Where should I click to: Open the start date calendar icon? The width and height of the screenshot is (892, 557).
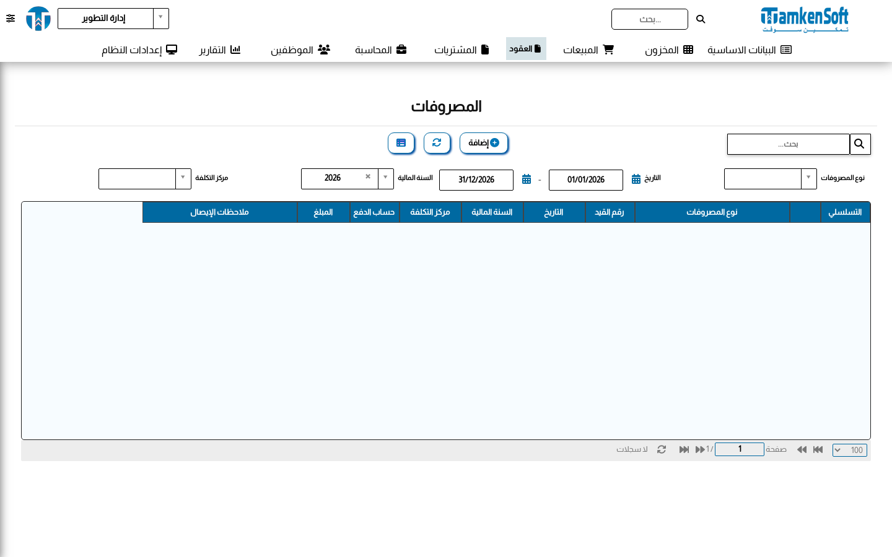click(636, 179)
